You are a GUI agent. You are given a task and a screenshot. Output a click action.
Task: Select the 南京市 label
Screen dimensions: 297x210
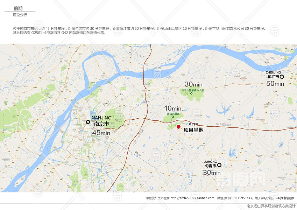pyautogui.click(x=101, y=124)
